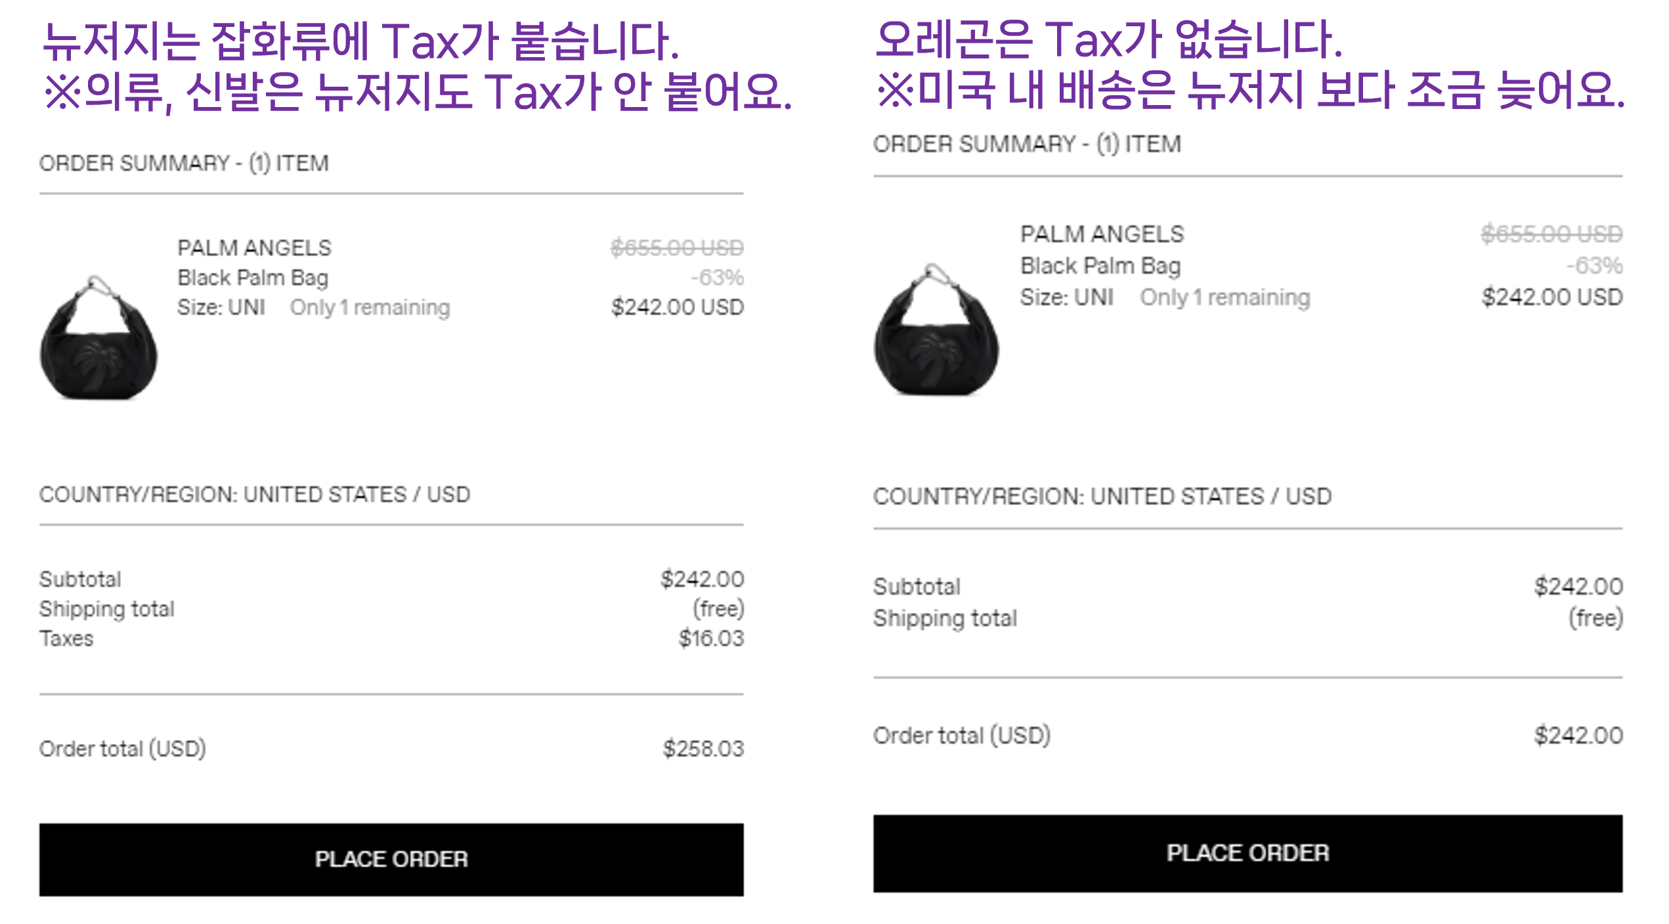This screenshot has height=924, width=1669.
Task: Open PALM ANGELS brand link in taxed order
Action: 254,248
